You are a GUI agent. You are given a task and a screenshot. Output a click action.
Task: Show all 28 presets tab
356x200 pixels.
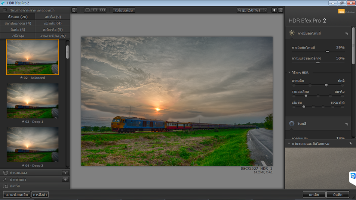pyautogui.click(x=18, y=17)
